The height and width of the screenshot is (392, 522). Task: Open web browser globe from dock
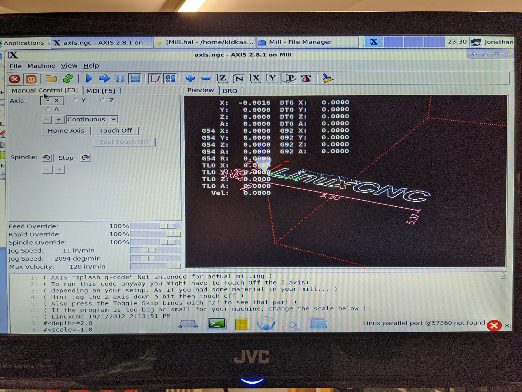pos(266,323)
